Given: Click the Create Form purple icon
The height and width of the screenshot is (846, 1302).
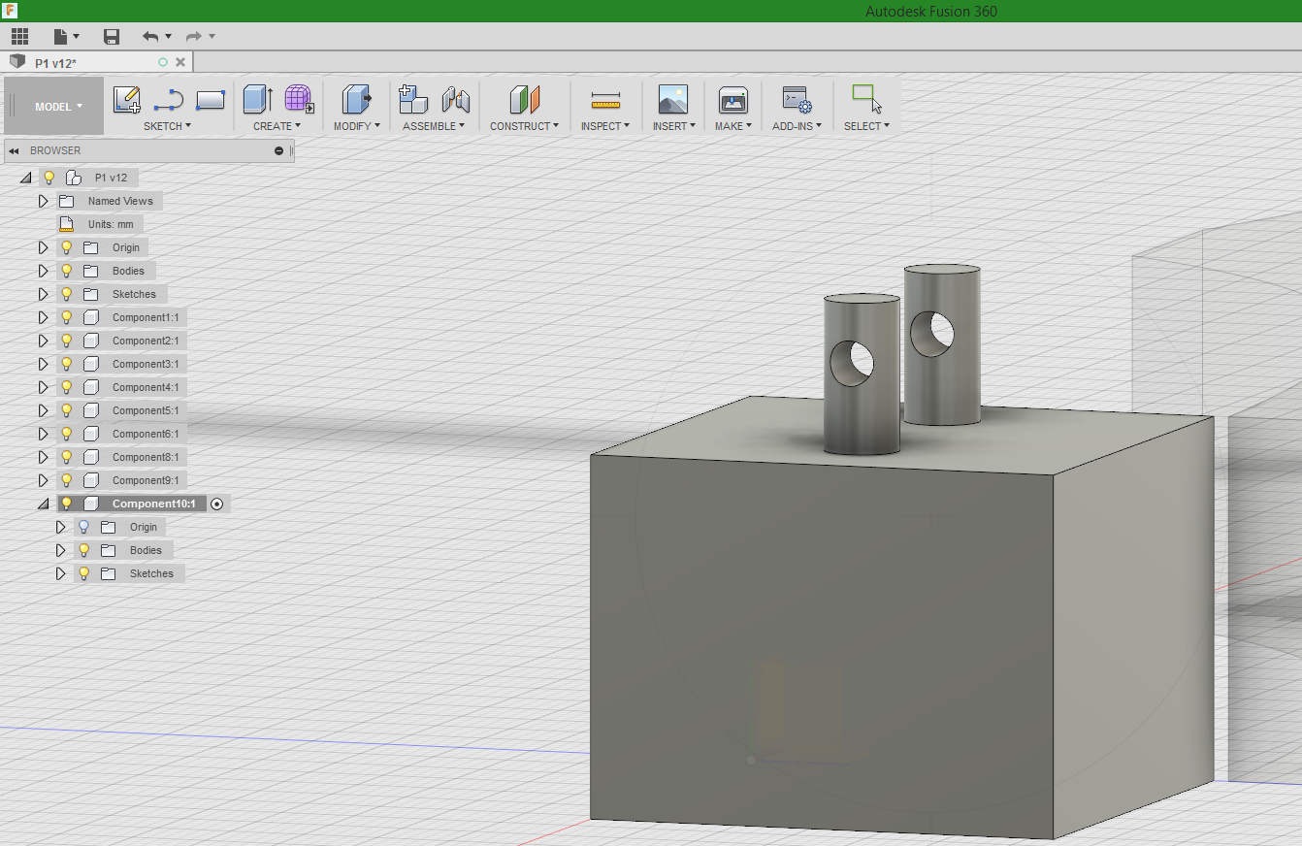Looking at the screenshot, I should 299,99.
